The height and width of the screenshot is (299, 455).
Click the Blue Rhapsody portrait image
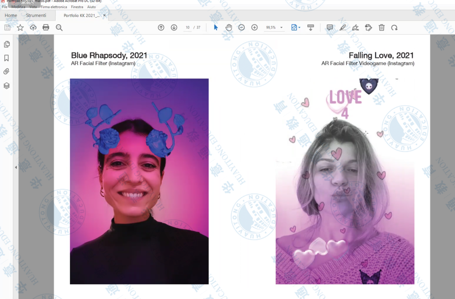coord(139,181)
